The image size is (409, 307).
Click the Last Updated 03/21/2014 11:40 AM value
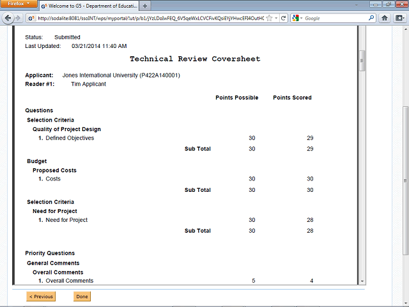coord(99,46)
